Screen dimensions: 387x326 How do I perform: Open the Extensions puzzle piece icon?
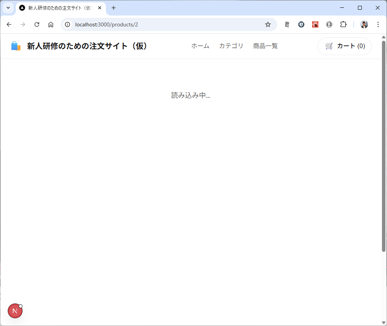coord(343,24)
